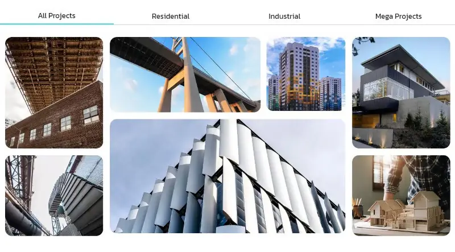Open the high-rise apartment towers thumbnail
Screen dimensions: 455x252
point(306,74)
